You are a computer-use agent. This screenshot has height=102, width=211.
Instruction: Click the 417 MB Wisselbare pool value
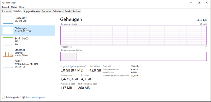click(x=66, y=88)
